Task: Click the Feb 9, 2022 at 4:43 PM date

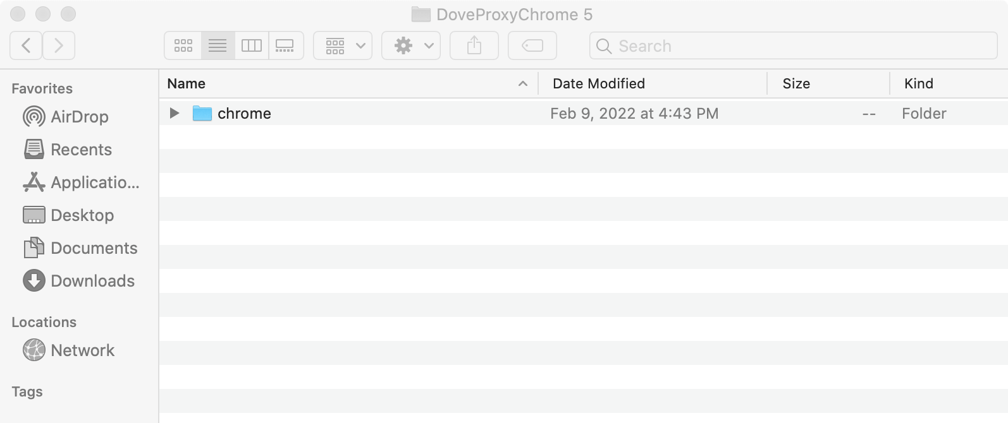Action: coord(634,114)
